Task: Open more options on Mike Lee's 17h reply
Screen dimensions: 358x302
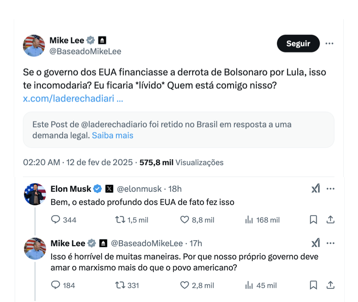Action: [x=331, y=243]
